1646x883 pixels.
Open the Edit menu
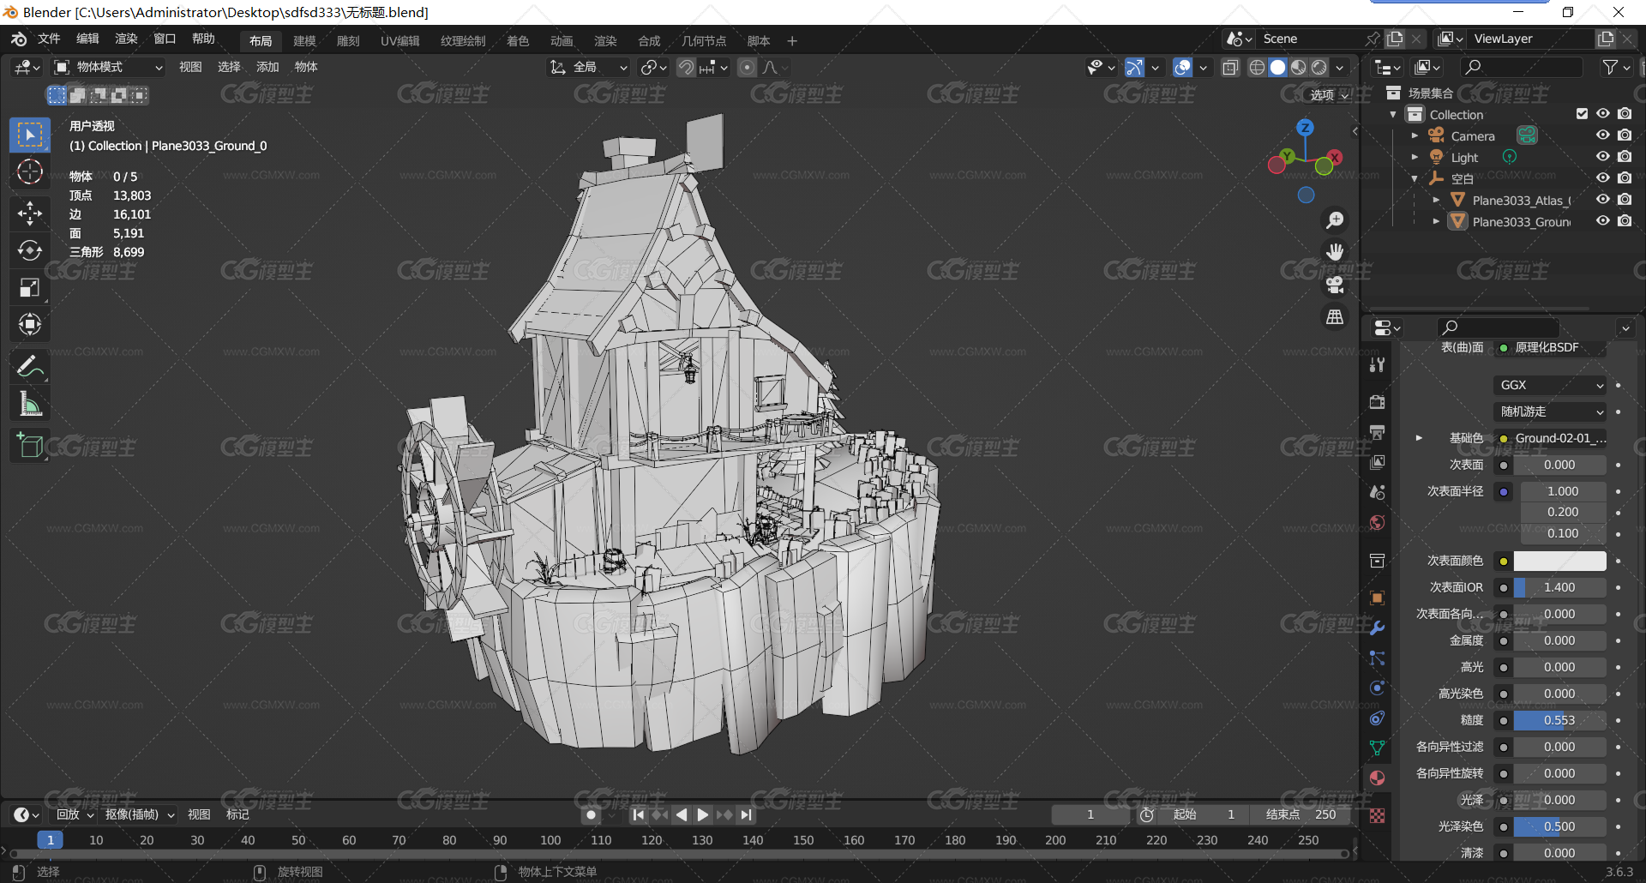click(87, 39)
